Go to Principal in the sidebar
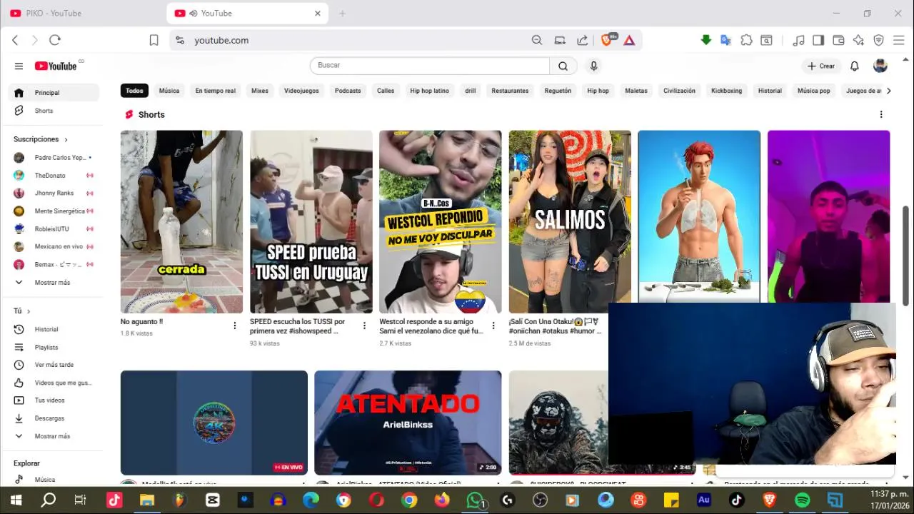 (54, 93)
